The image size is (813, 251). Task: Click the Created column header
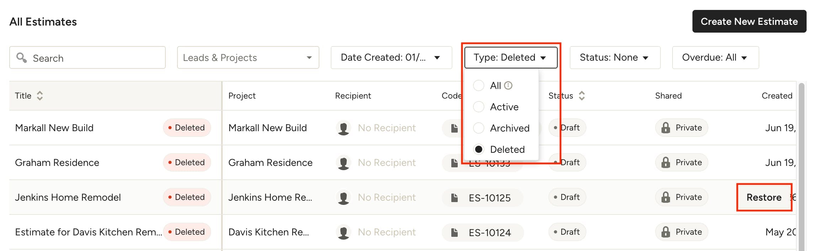click(777, 96)
